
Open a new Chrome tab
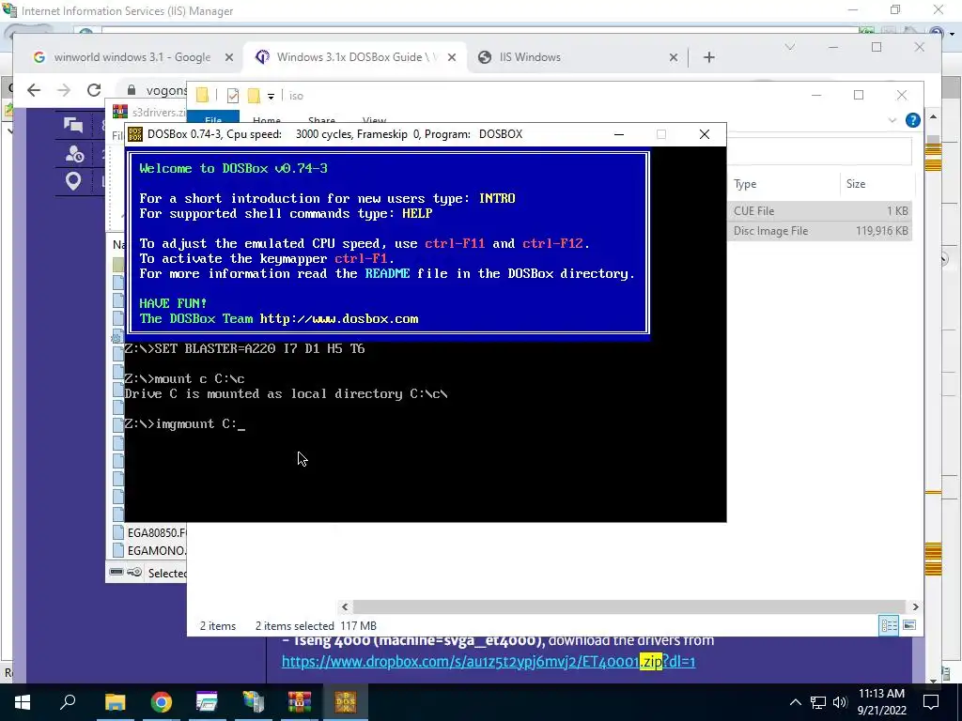709,57
